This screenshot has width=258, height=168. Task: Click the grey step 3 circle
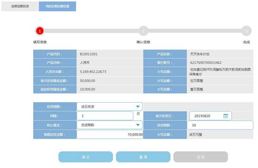click(x=246, y=31)
